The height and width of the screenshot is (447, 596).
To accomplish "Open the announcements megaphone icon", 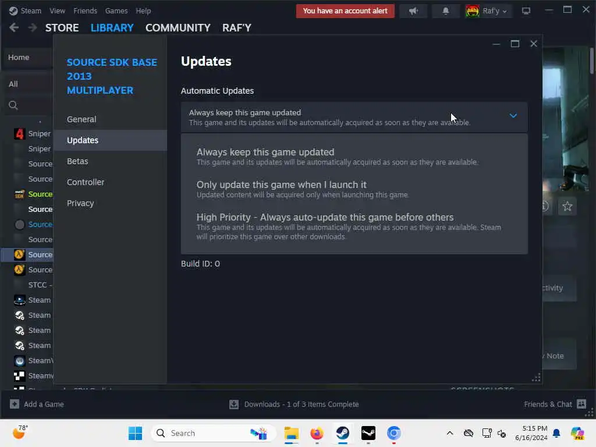I will (x=414, y=11).
